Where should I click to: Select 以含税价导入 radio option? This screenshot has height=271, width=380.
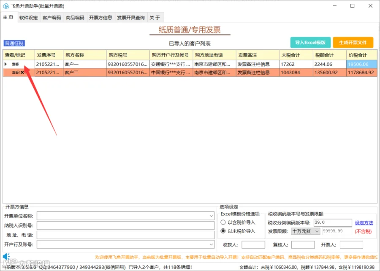click(223, 222)
